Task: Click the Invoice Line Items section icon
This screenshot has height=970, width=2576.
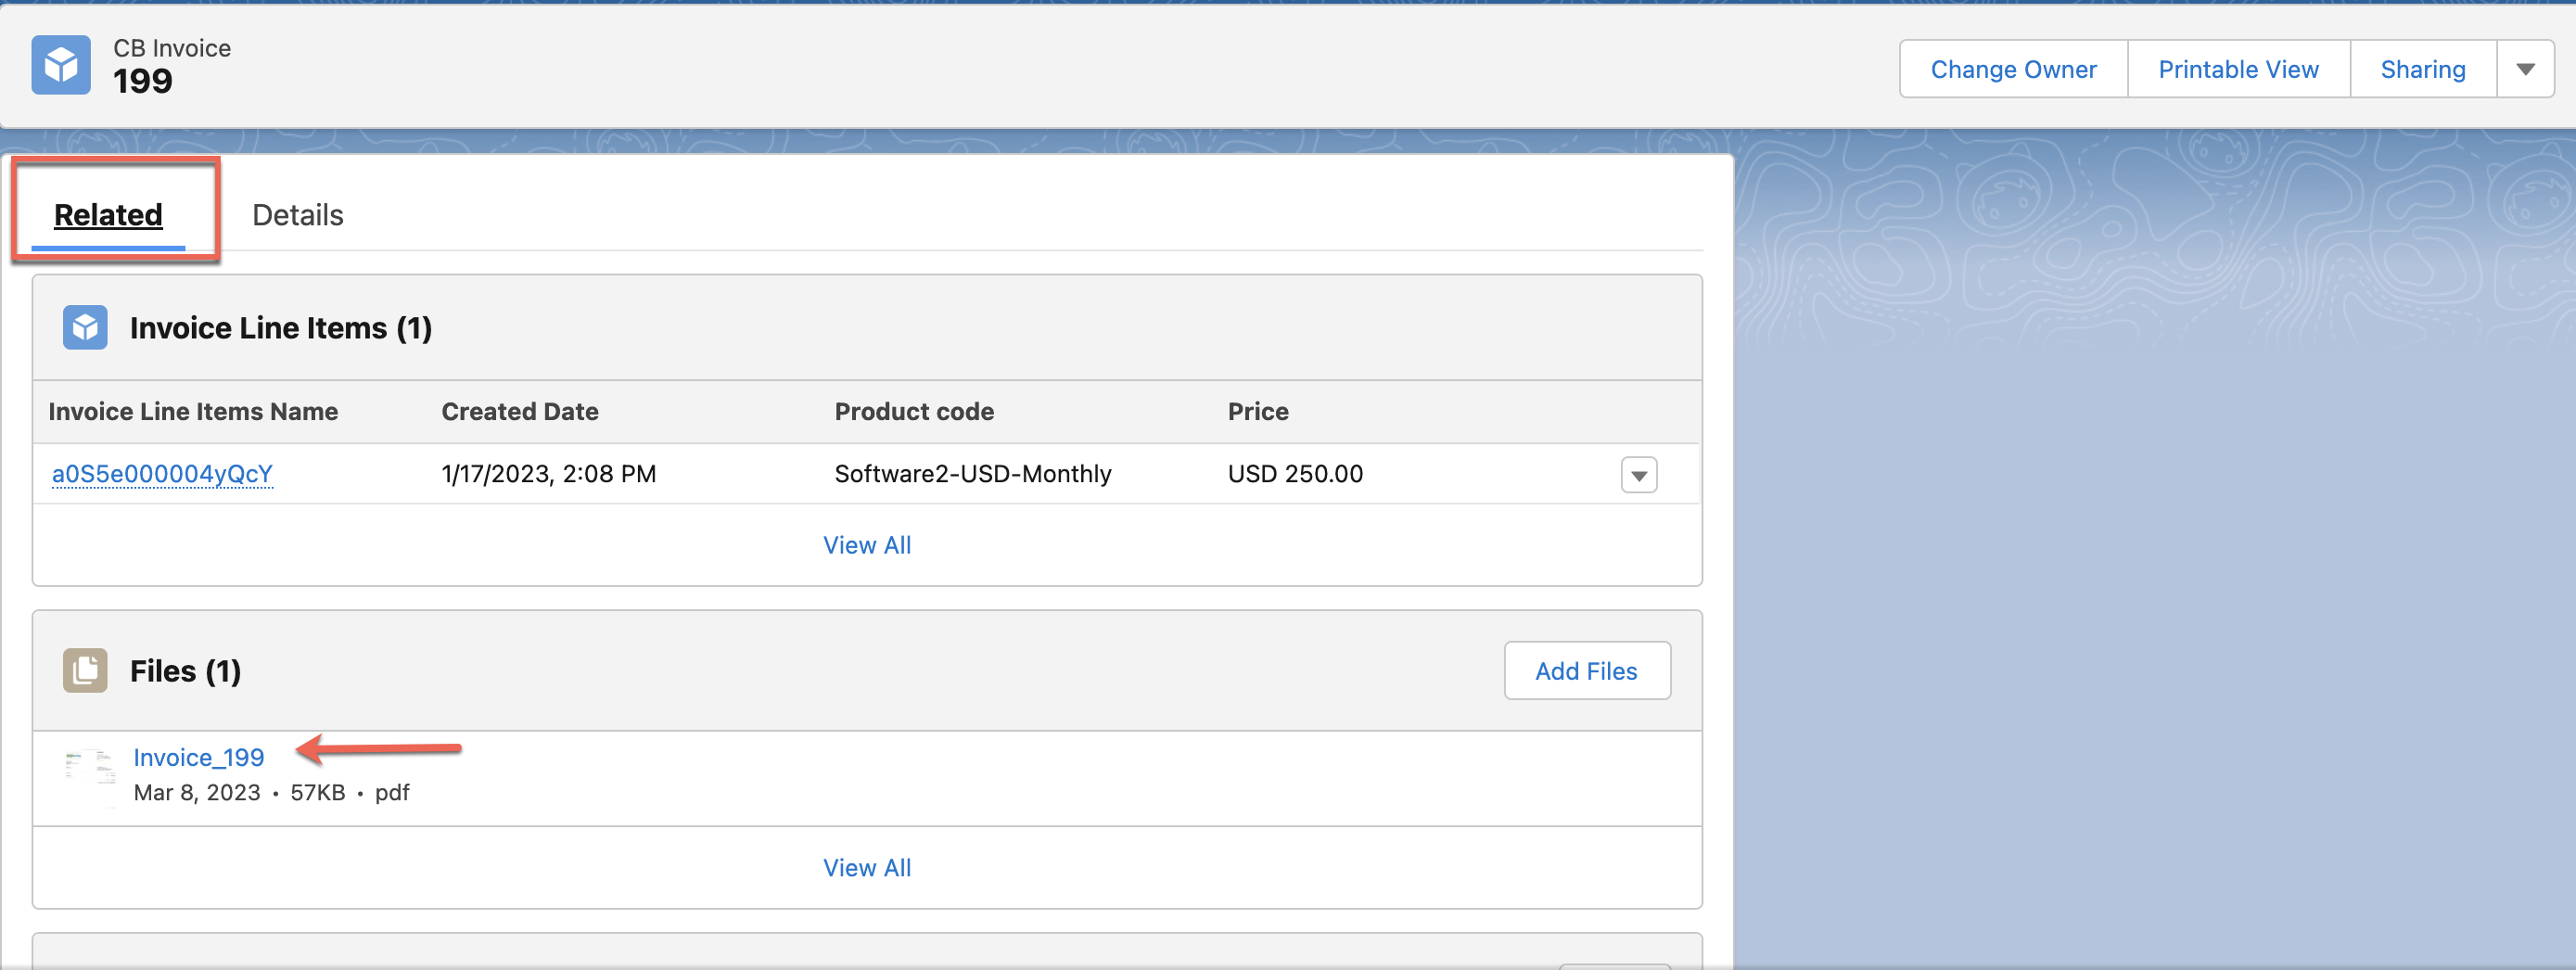Action: point(85,328)
